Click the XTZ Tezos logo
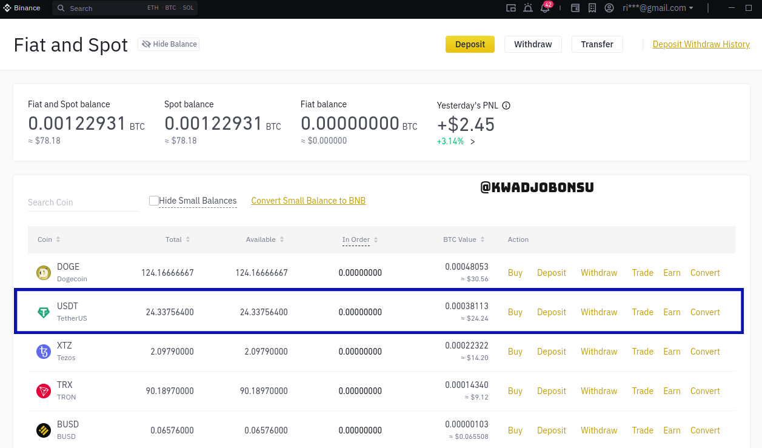The image size is (762, 448). pyautogui.click(x=44, y=352)
